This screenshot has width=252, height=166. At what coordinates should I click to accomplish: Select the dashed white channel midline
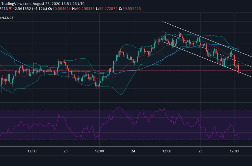(x=207, y=49)
